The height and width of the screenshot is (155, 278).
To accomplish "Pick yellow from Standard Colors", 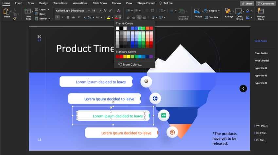I will [x=129, y=56].
